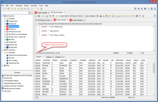Close the Dataset 1 tab
Viewport: 158px width, 102px height.
[44, 57]
